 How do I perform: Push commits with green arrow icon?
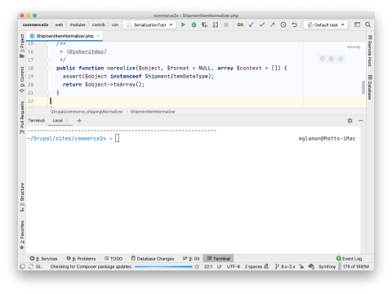273,24
